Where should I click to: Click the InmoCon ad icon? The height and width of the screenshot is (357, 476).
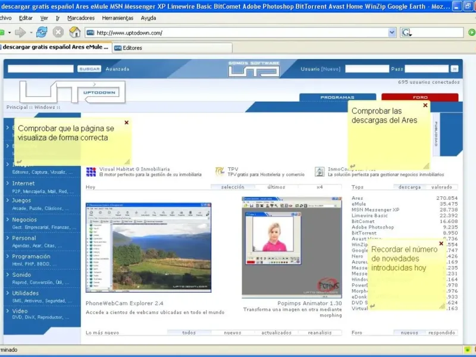320,171
